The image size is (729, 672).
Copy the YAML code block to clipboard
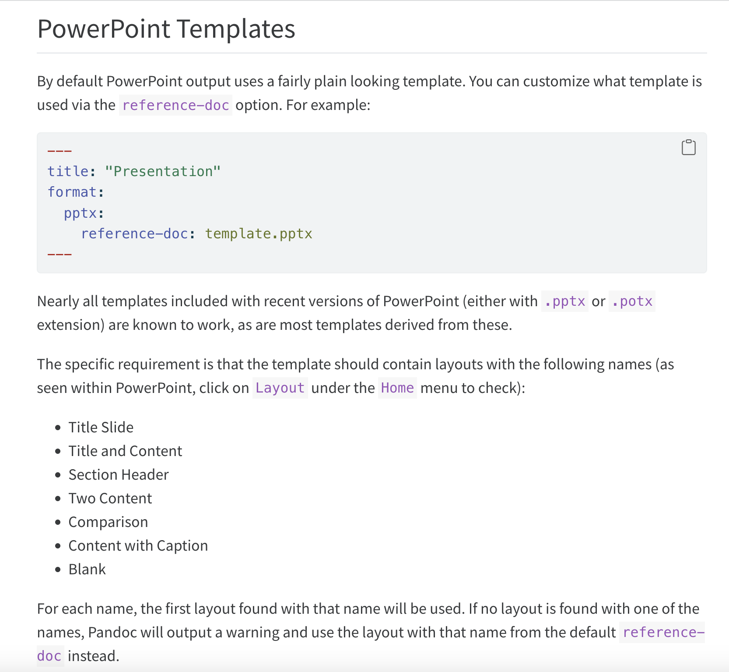coord(688,148)
